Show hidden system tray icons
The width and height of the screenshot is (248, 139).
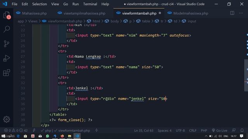tap(206, 136)
